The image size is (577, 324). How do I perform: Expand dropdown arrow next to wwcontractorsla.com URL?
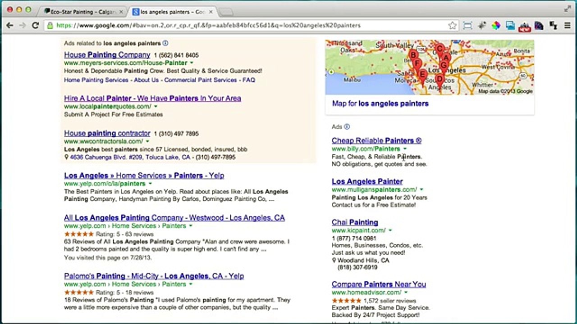point(147,141)
